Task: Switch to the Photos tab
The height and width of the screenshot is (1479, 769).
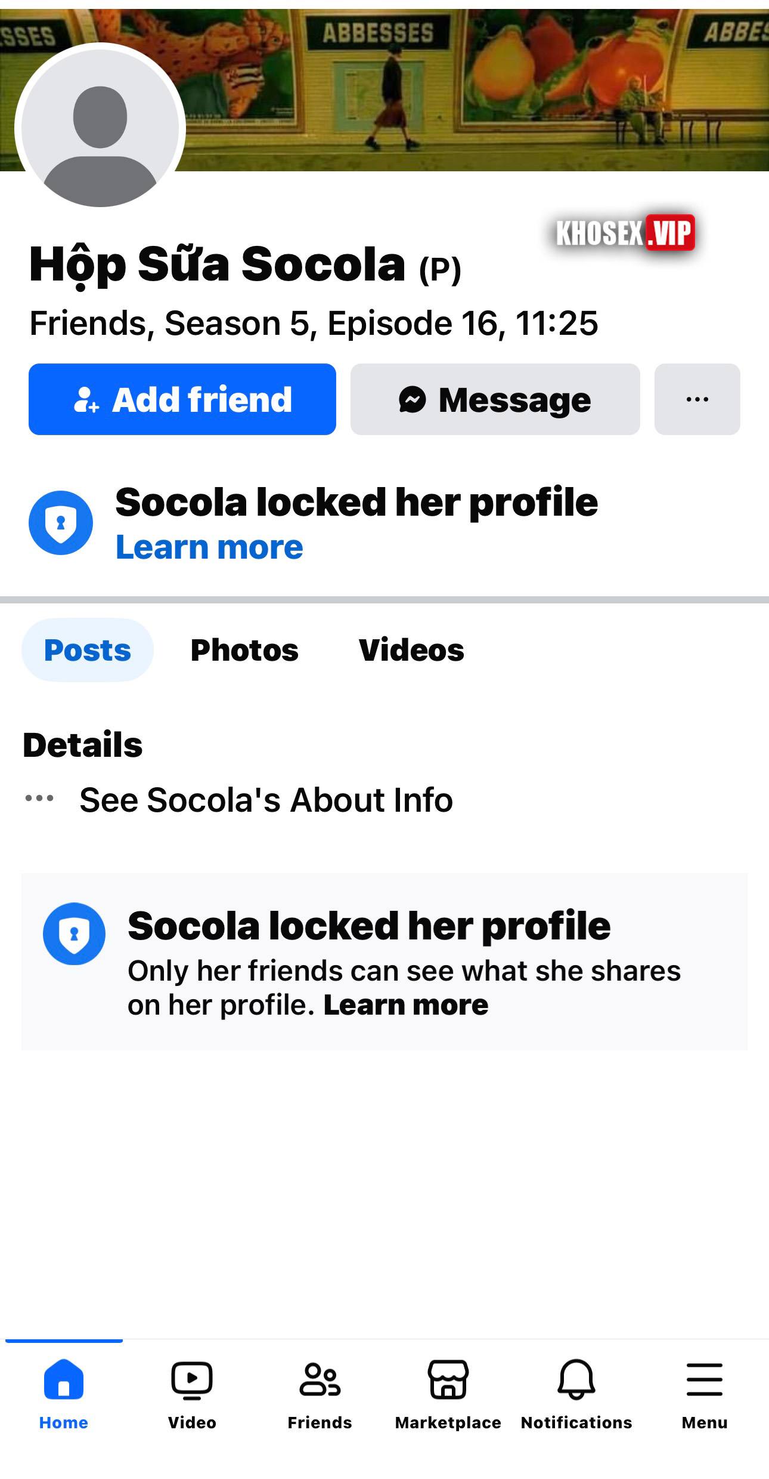Action: (x=244, y=650)
